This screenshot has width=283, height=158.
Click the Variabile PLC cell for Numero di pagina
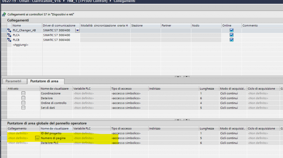(x=91, y=138)
